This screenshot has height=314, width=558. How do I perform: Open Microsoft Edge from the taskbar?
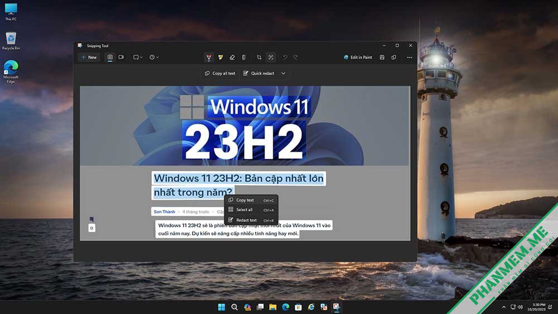click(x=285, y=307)
